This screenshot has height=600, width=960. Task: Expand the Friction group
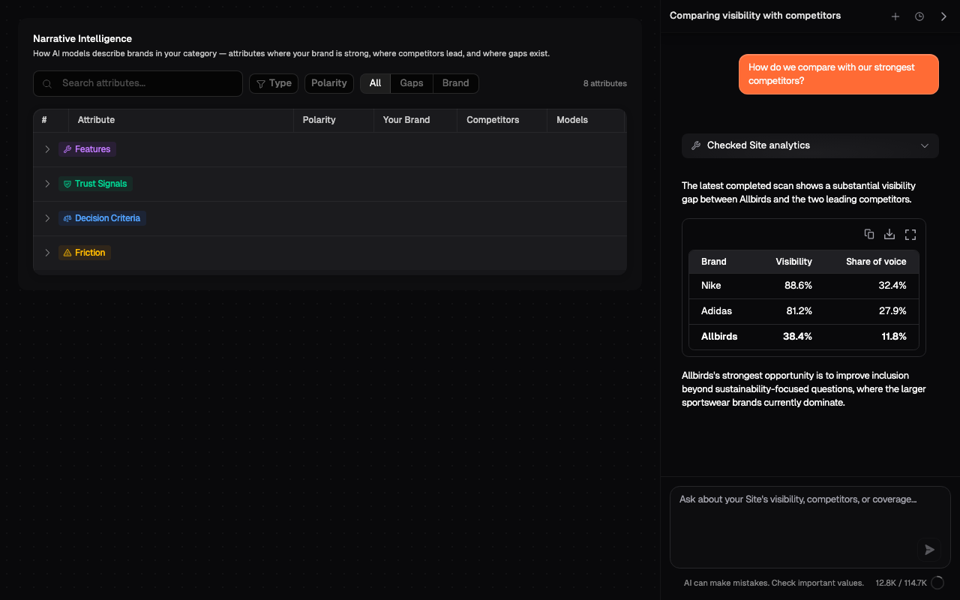coord(47,253)
